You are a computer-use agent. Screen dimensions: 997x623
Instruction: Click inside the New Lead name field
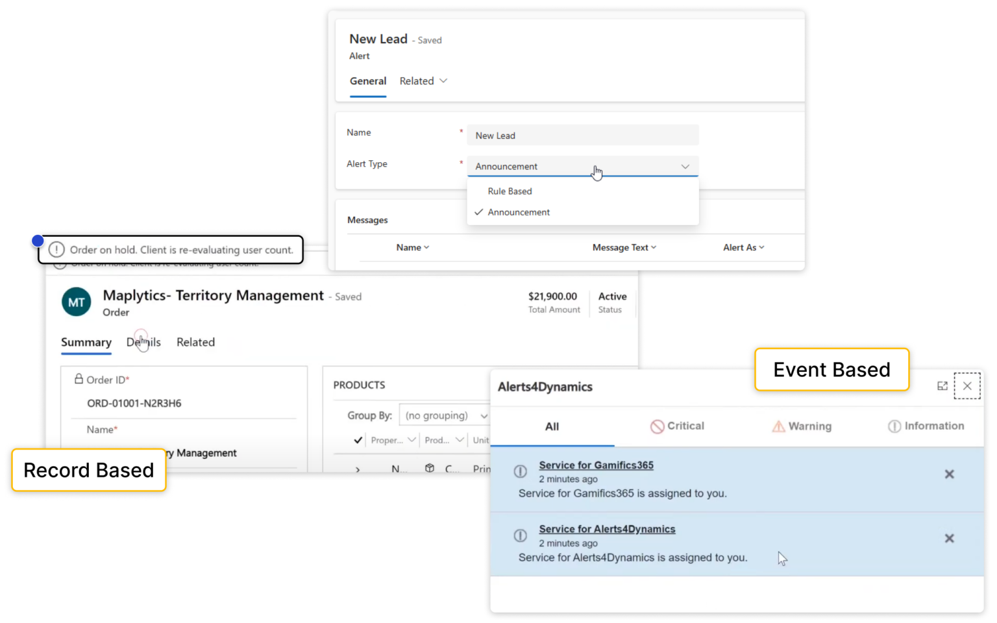[582, 135]
